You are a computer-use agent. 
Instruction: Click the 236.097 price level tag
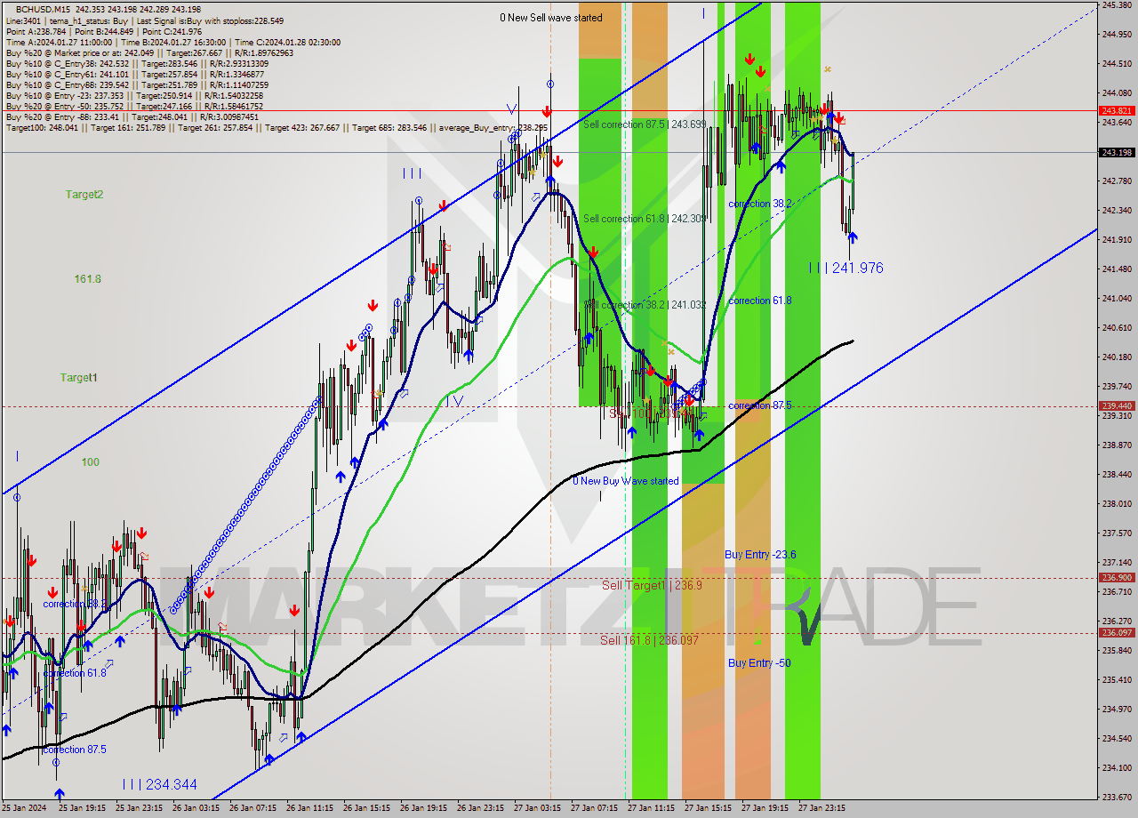(1117, 632)
